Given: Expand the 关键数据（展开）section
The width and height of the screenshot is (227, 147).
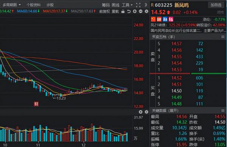Looking at the screenshot, I should [165, 111].
